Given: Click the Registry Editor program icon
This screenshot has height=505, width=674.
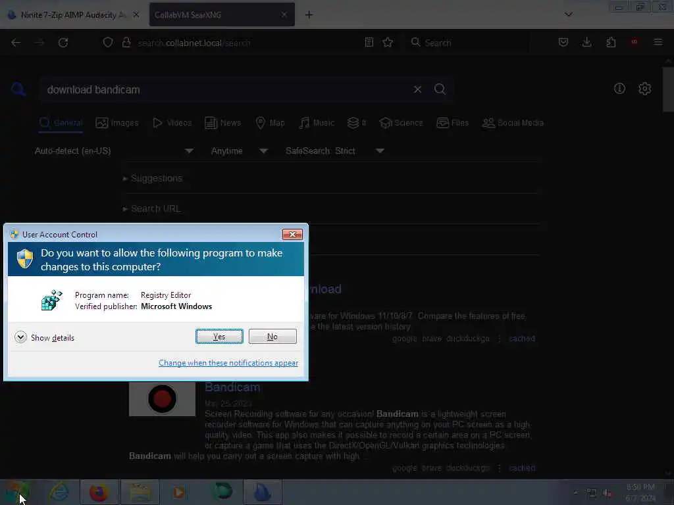Looking at the screenshot, I should tap(52, 300).
